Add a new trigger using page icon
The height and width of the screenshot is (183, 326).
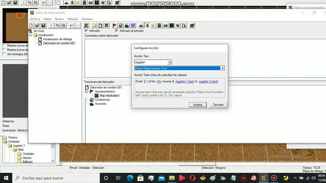coord(100,25)
